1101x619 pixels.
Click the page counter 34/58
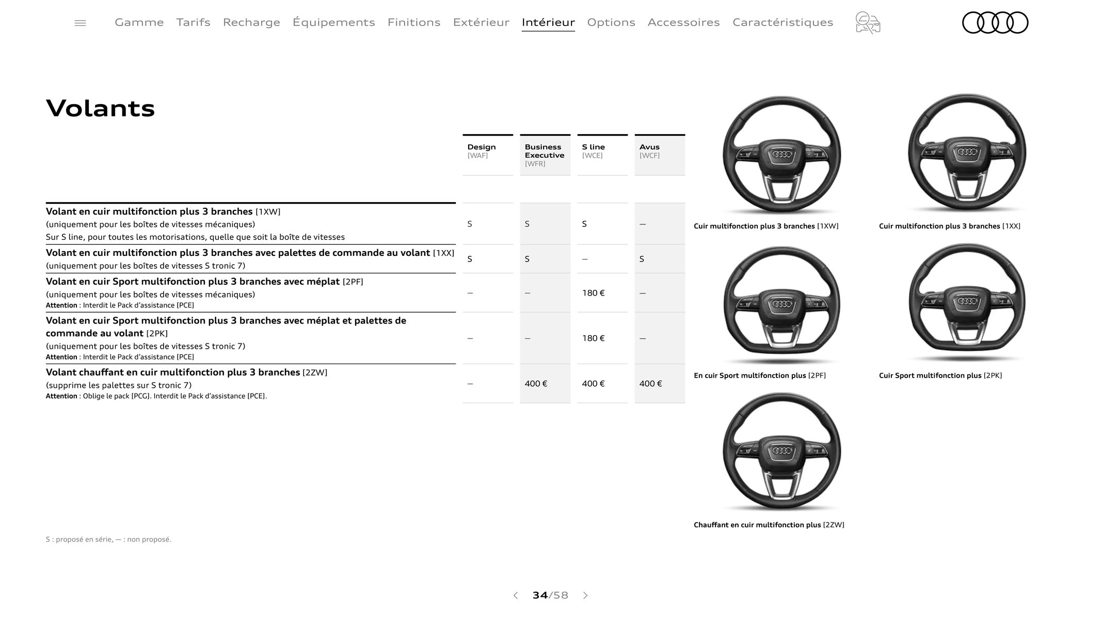[x=550, y=595]
